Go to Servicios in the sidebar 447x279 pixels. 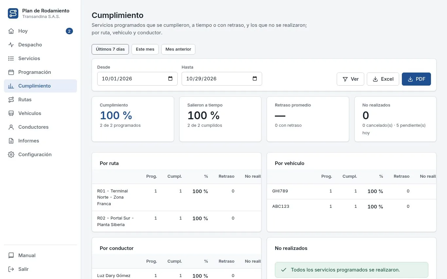40,58
